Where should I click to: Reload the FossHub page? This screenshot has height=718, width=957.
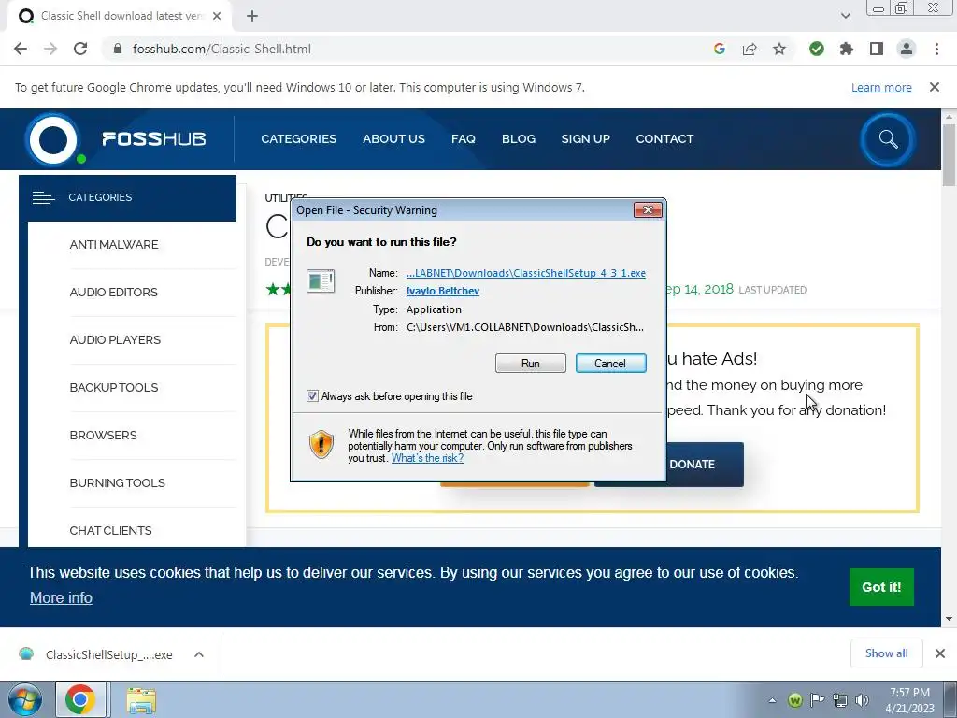(80, 49)
